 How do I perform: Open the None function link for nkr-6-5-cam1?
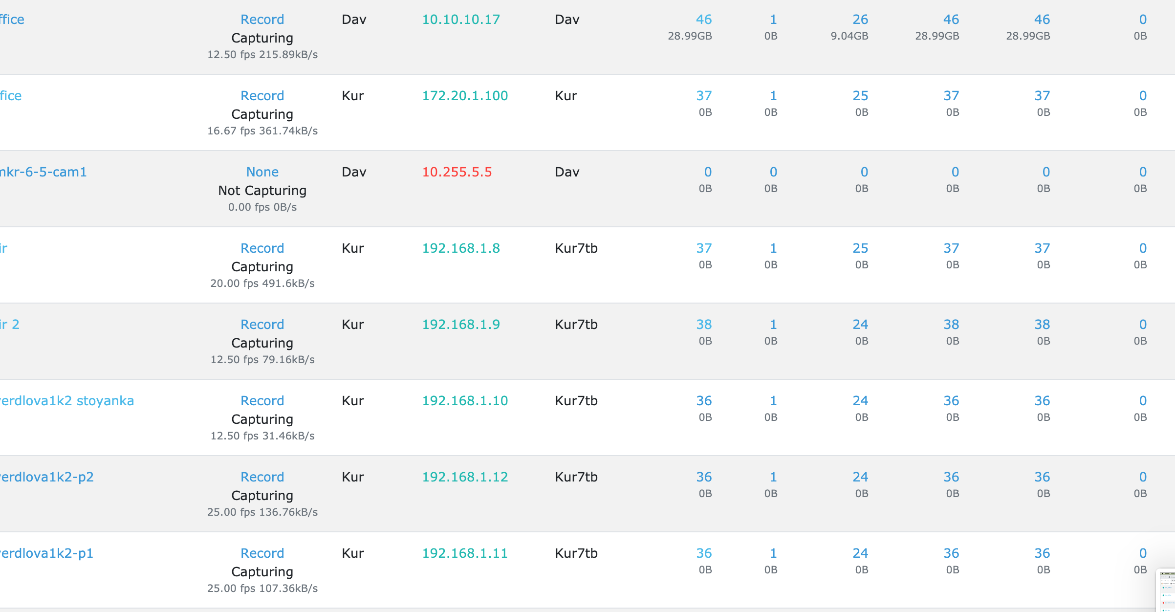[x=262, y=172]
